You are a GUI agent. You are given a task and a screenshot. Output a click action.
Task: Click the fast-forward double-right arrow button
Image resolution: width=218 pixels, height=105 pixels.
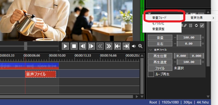pos(109,46)
